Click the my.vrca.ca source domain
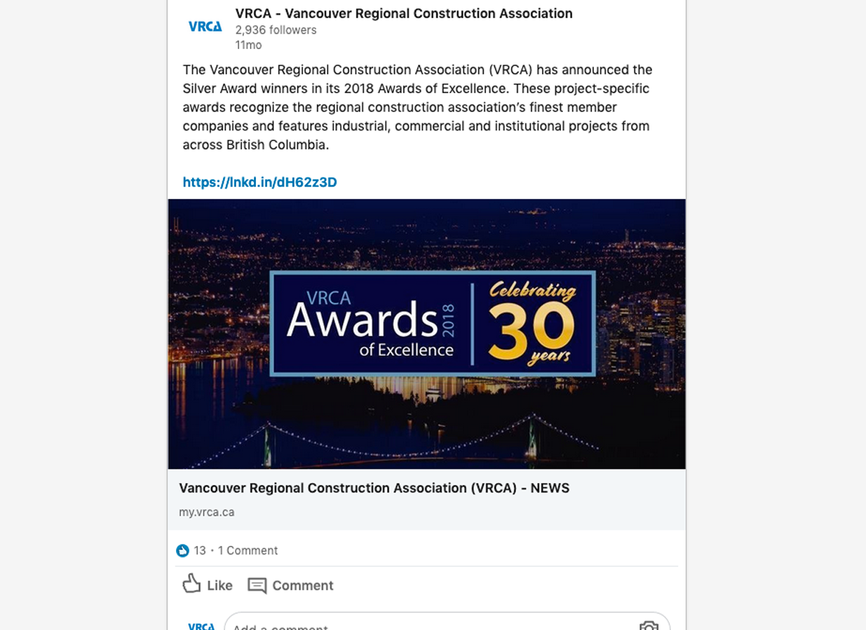Viewport: 866px width, 630px height. pos(206,512)
